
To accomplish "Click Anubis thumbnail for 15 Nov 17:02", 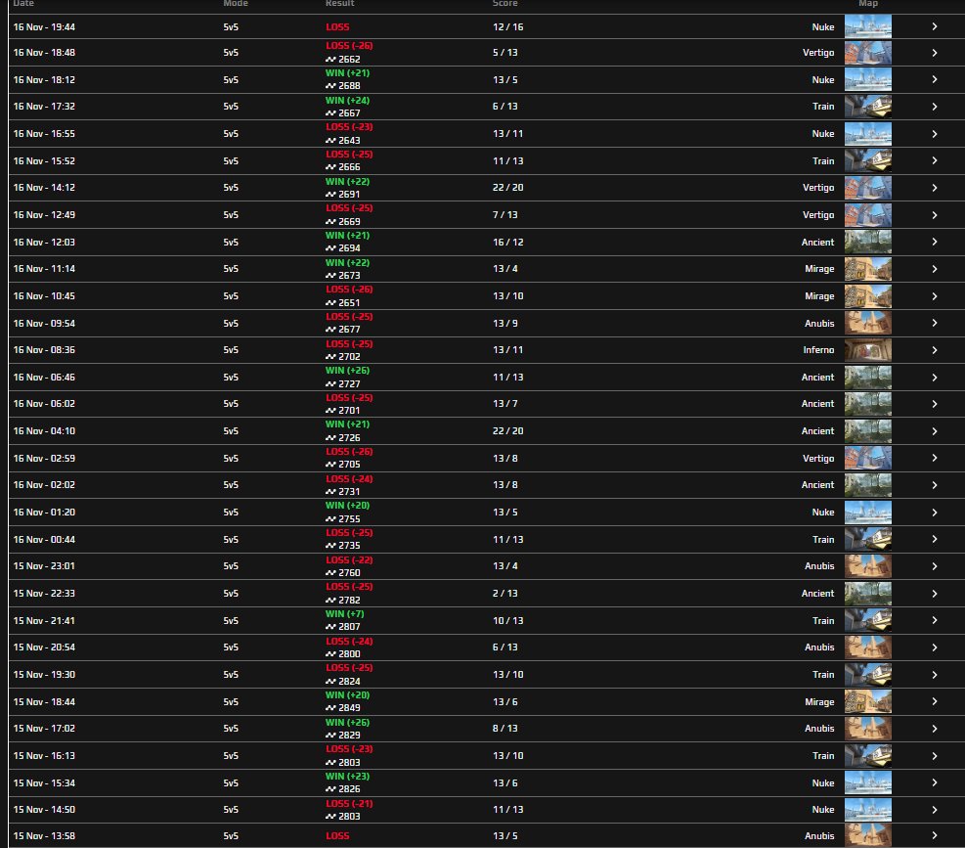I will (868, 729).
